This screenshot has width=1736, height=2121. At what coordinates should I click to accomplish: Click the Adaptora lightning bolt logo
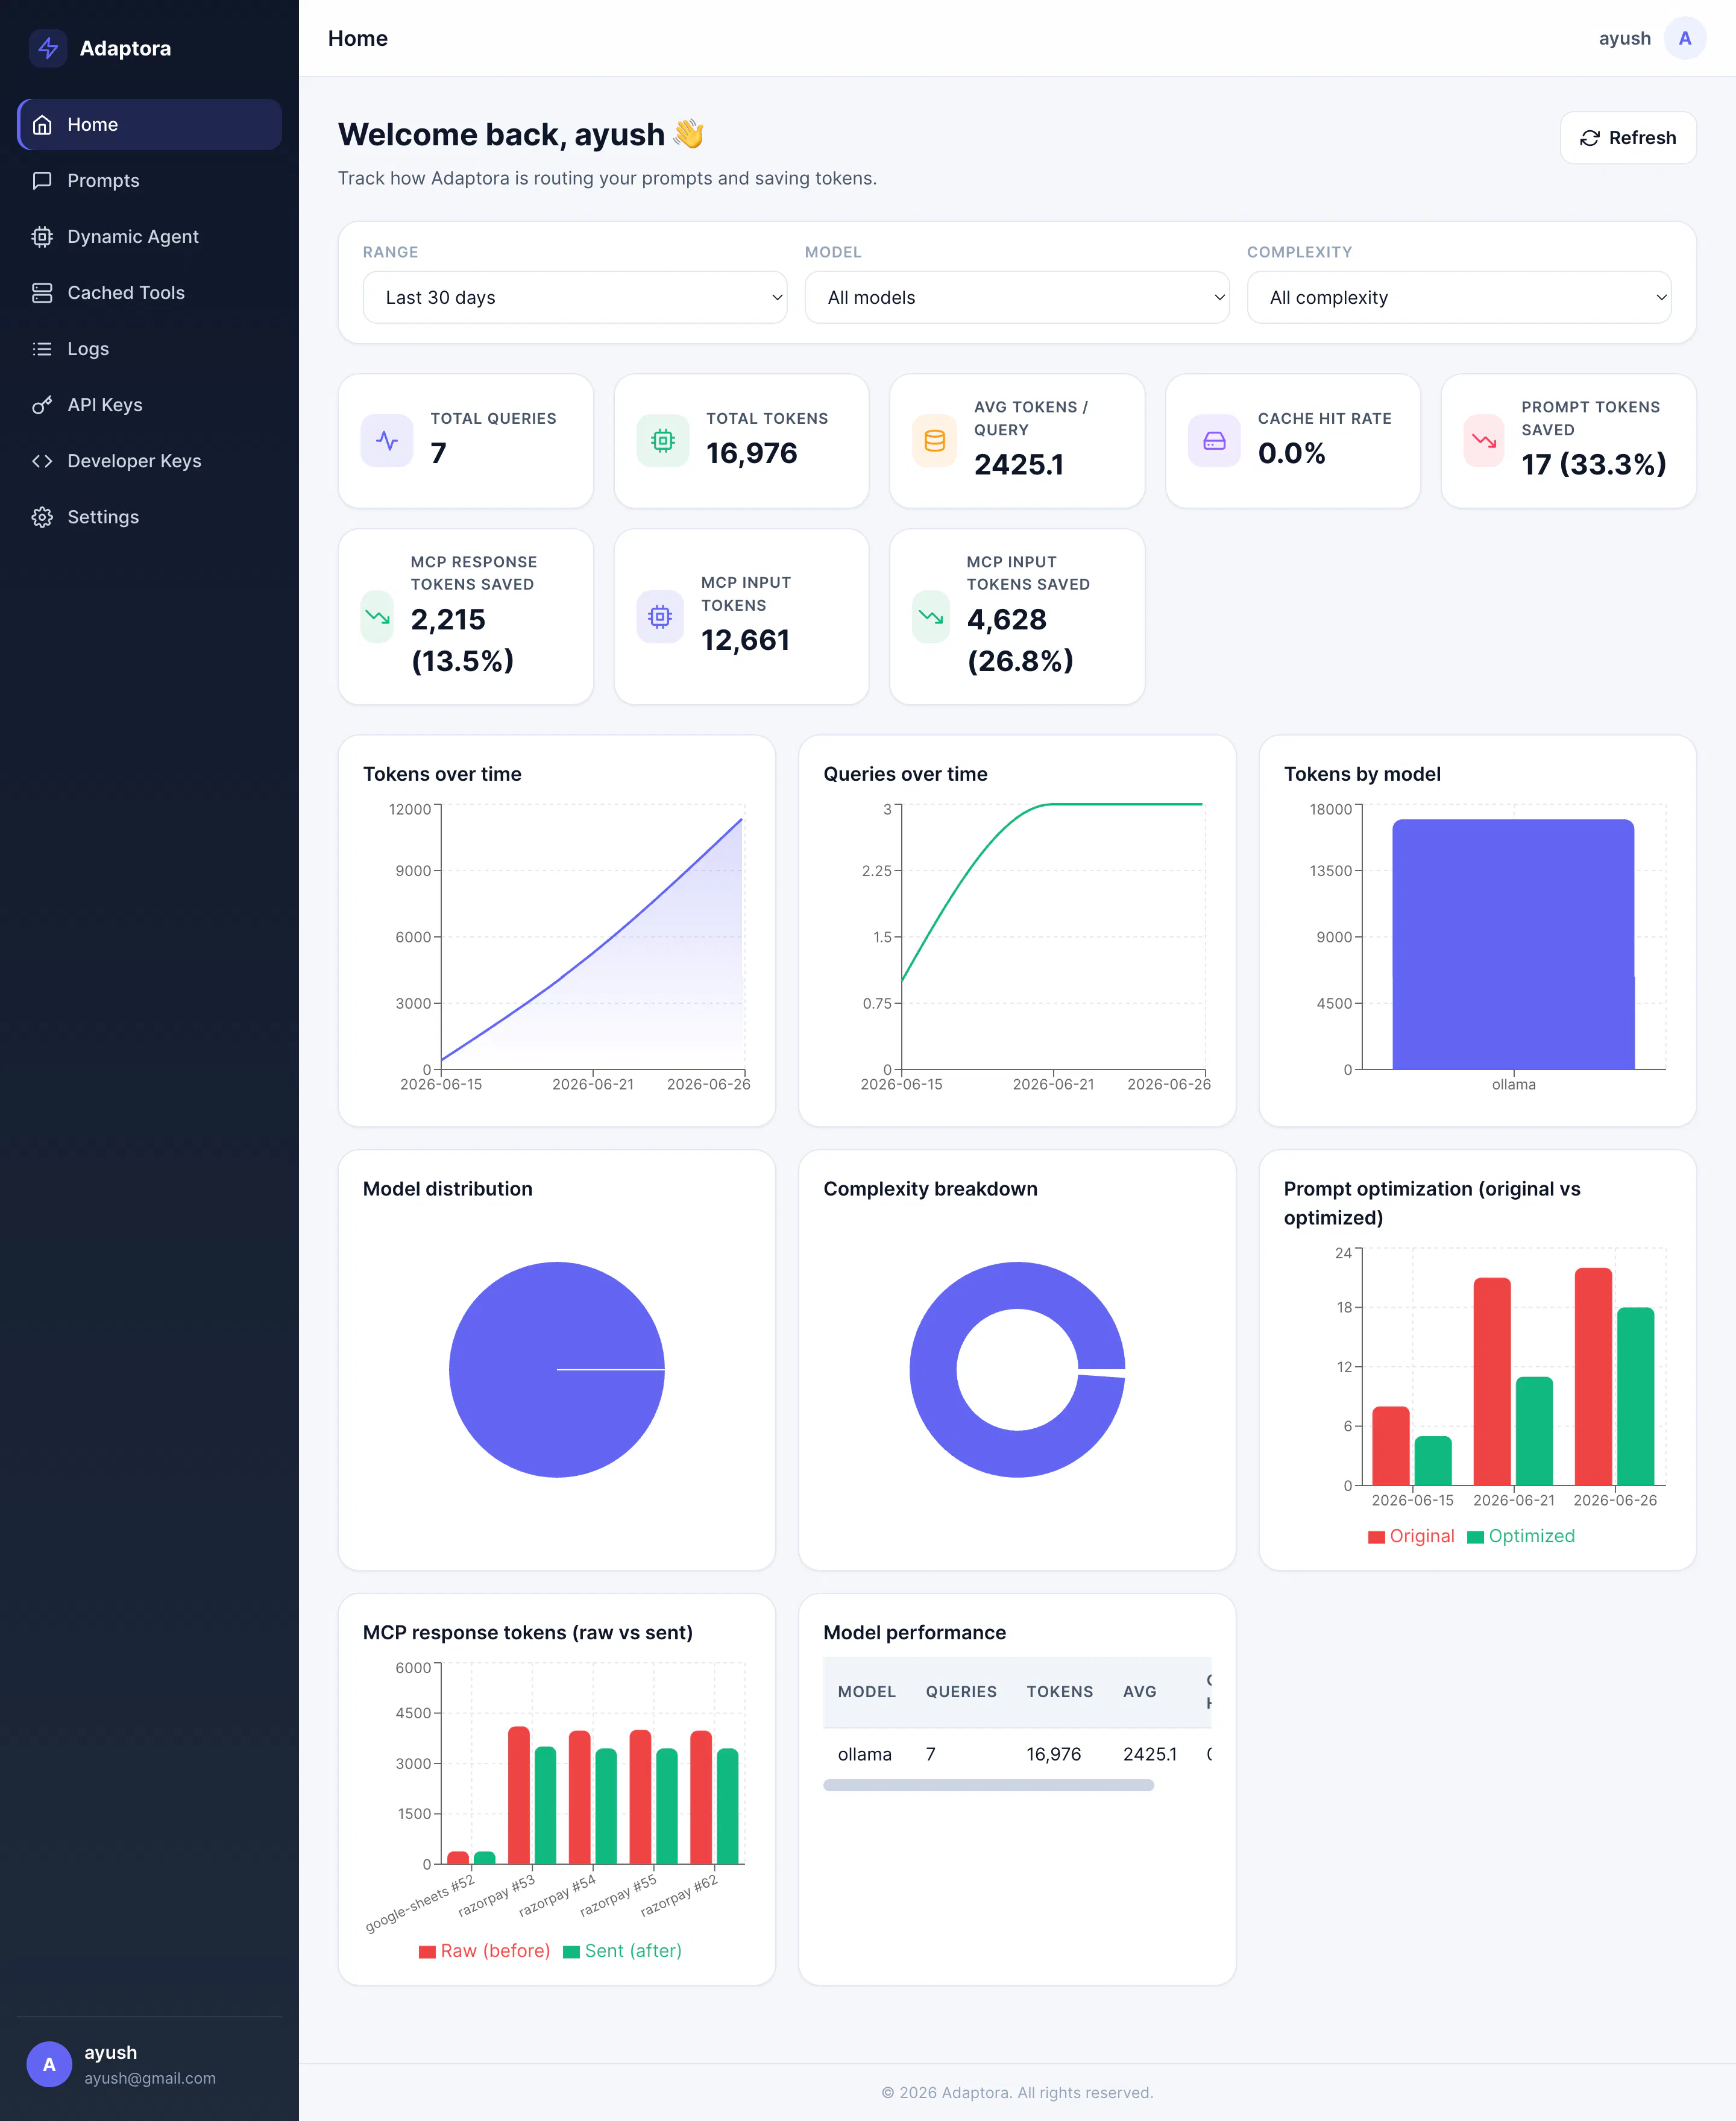click(48, 48)
